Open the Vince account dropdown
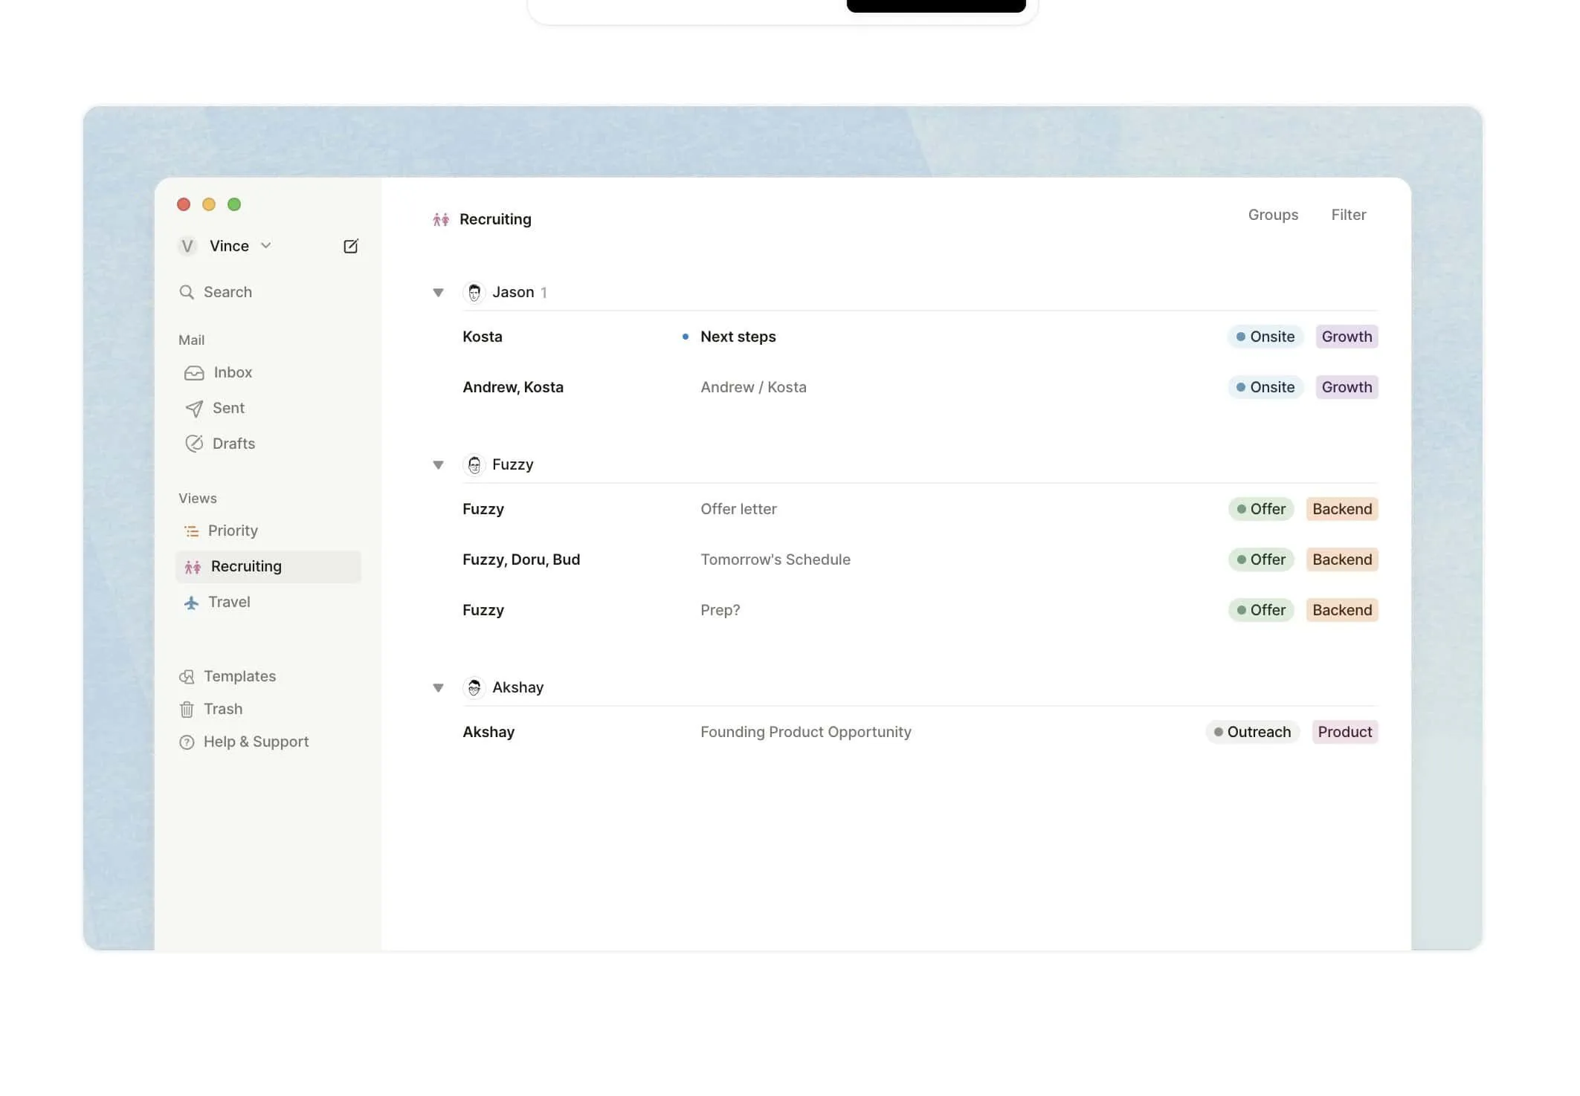Viewport: 1580px width, 1096px height. (265, 245)
